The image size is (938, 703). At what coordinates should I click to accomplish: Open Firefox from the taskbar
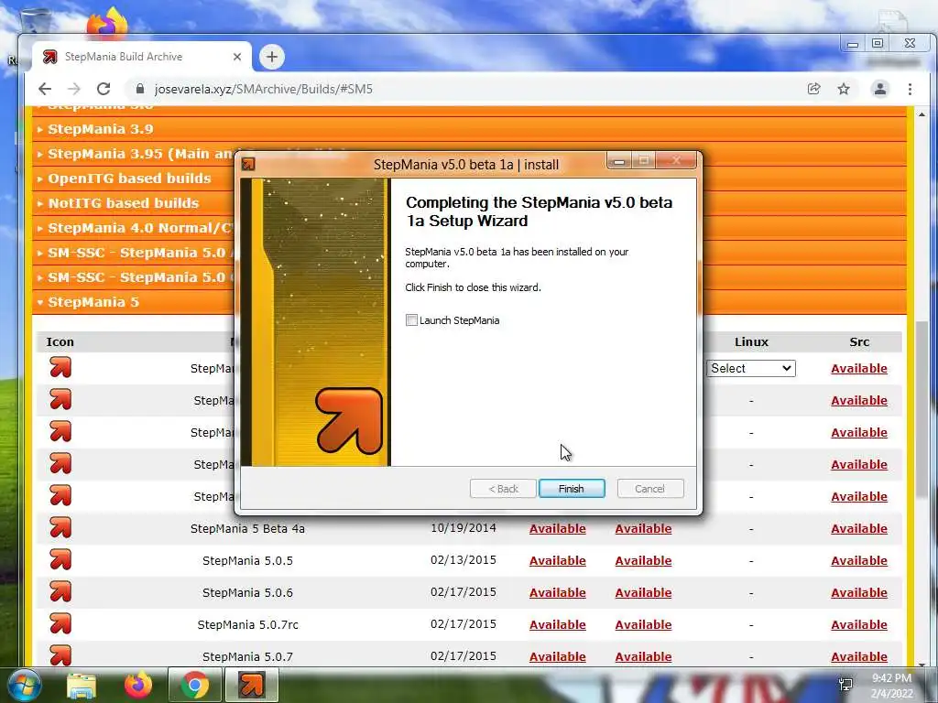tap(138, 685)
